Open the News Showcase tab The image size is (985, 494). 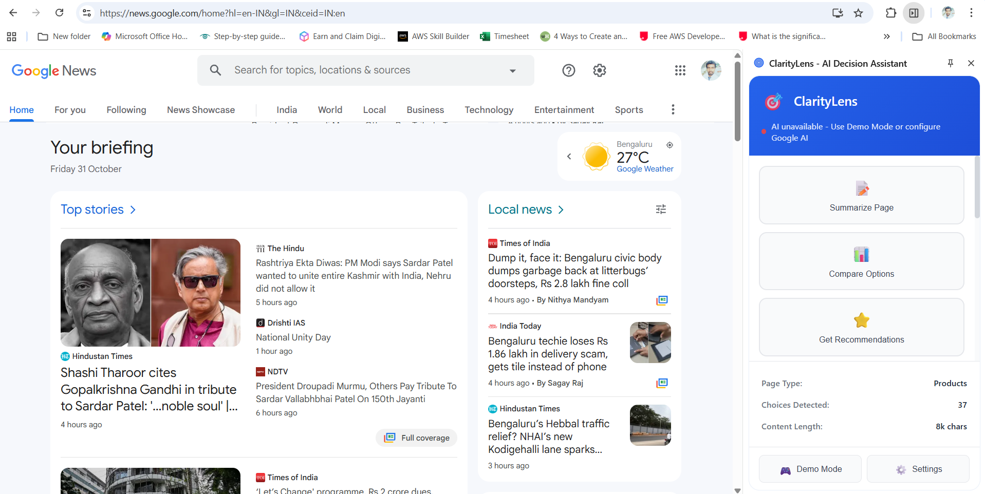pyautogui.click(x=201, y=110)
